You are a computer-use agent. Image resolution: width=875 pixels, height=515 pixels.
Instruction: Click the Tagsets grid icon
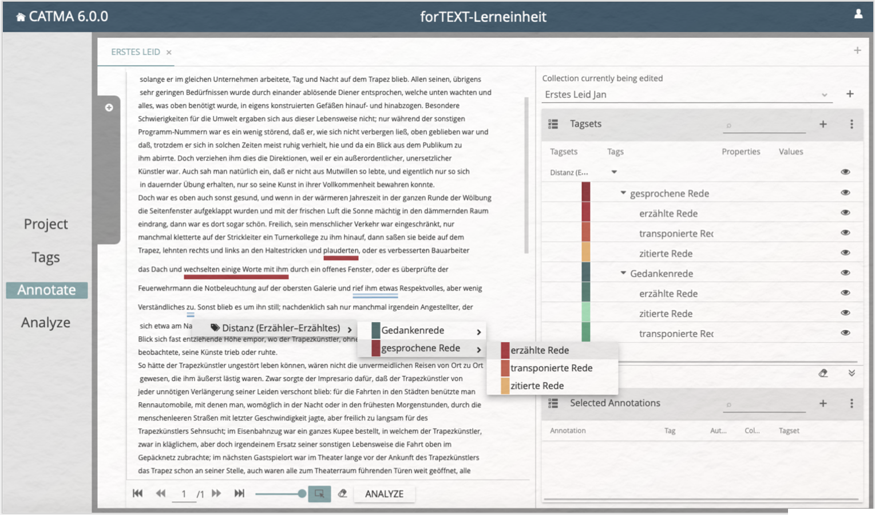point(553,124)
